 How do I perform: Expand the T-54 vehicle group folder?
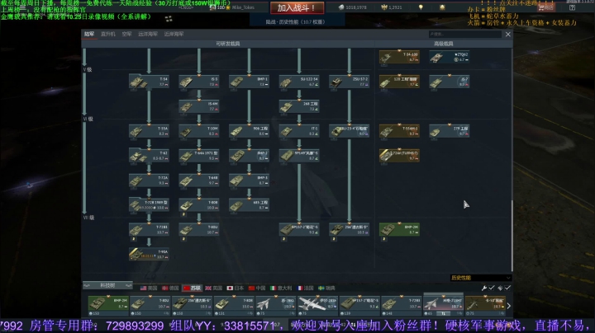tap(149, 82)
